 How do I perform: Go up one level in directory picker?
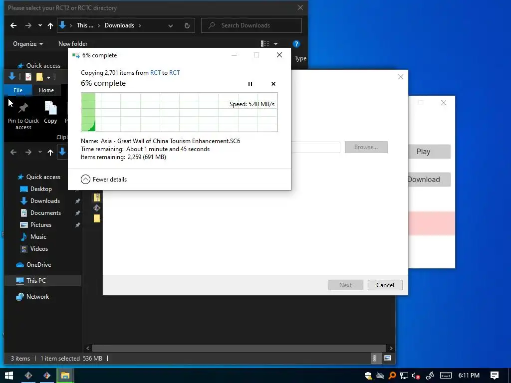point(50,25)
